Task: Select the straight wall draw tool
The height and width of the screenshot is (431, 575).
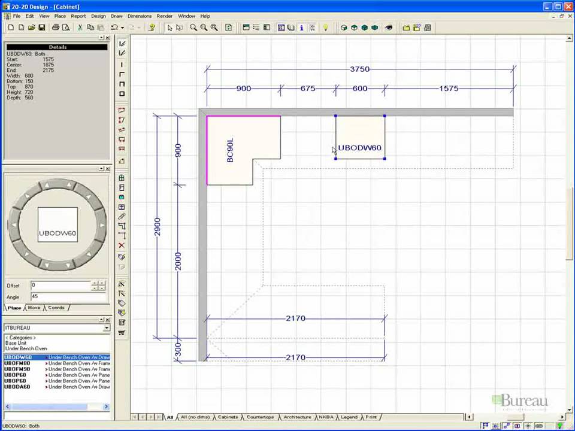Action: pos(122,65)
